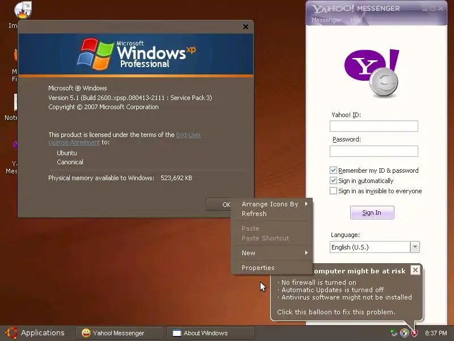Choose Arrange Icons By in context menu
Viewport: 454px width, 341px height.
pyautogui.click(x=272, y=204)
